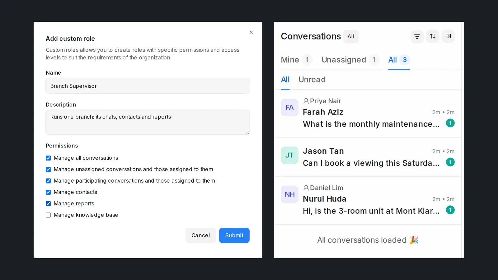
Task: Select the All sub-tab next to Unread
Action: [x=285, y=80]
